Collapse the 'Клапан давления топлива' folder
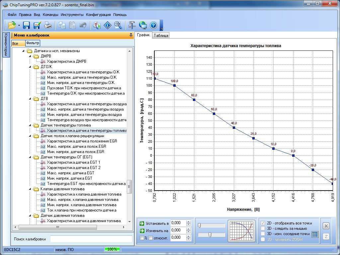340x255 pixels. pyautogui.click(x=30, y=189)
